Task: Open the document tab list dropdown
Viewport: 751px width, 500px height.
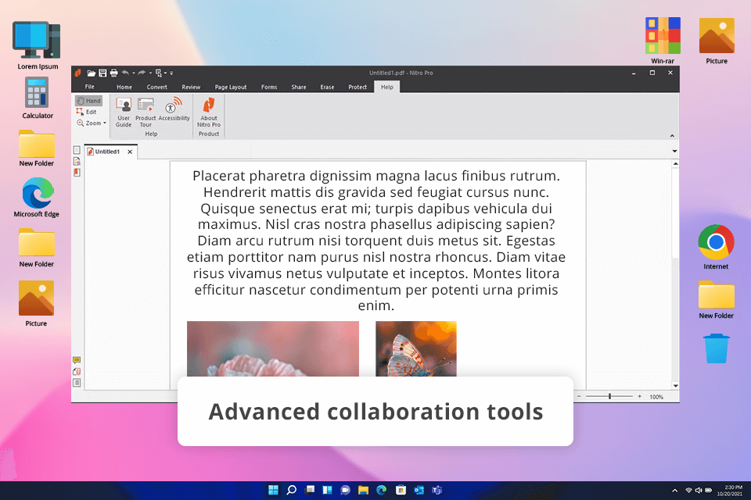Action: (674, 152)
